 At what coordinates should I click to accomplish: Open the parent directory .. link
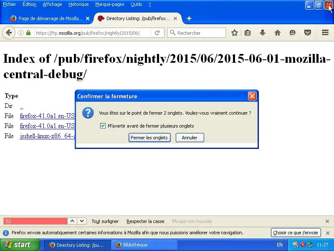(x=22, y=106)
